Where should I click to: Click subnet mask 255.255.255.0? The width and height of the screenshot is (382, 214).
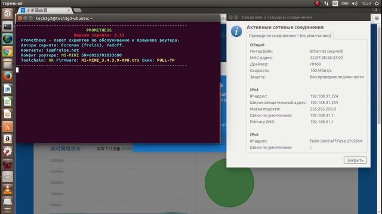[323, 109]
